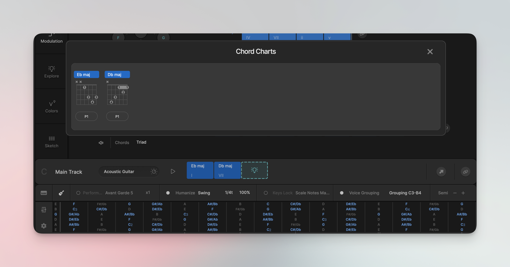Click the link icon on Main Track row

point(465,171)
